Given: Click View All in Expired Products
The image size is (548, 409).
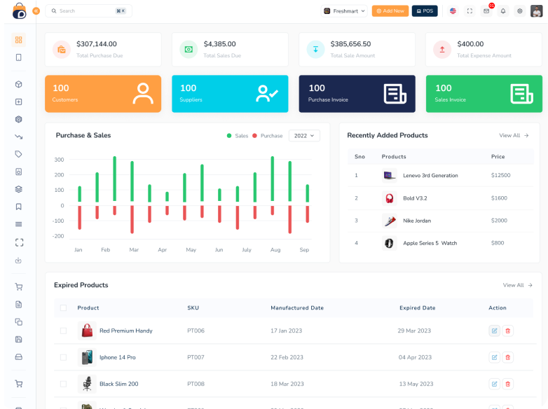Looking at the screenshot, I should coord(518,285).
